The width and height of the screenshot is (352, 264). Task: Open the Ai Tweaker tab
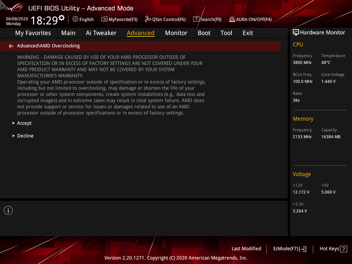[101, 33]
